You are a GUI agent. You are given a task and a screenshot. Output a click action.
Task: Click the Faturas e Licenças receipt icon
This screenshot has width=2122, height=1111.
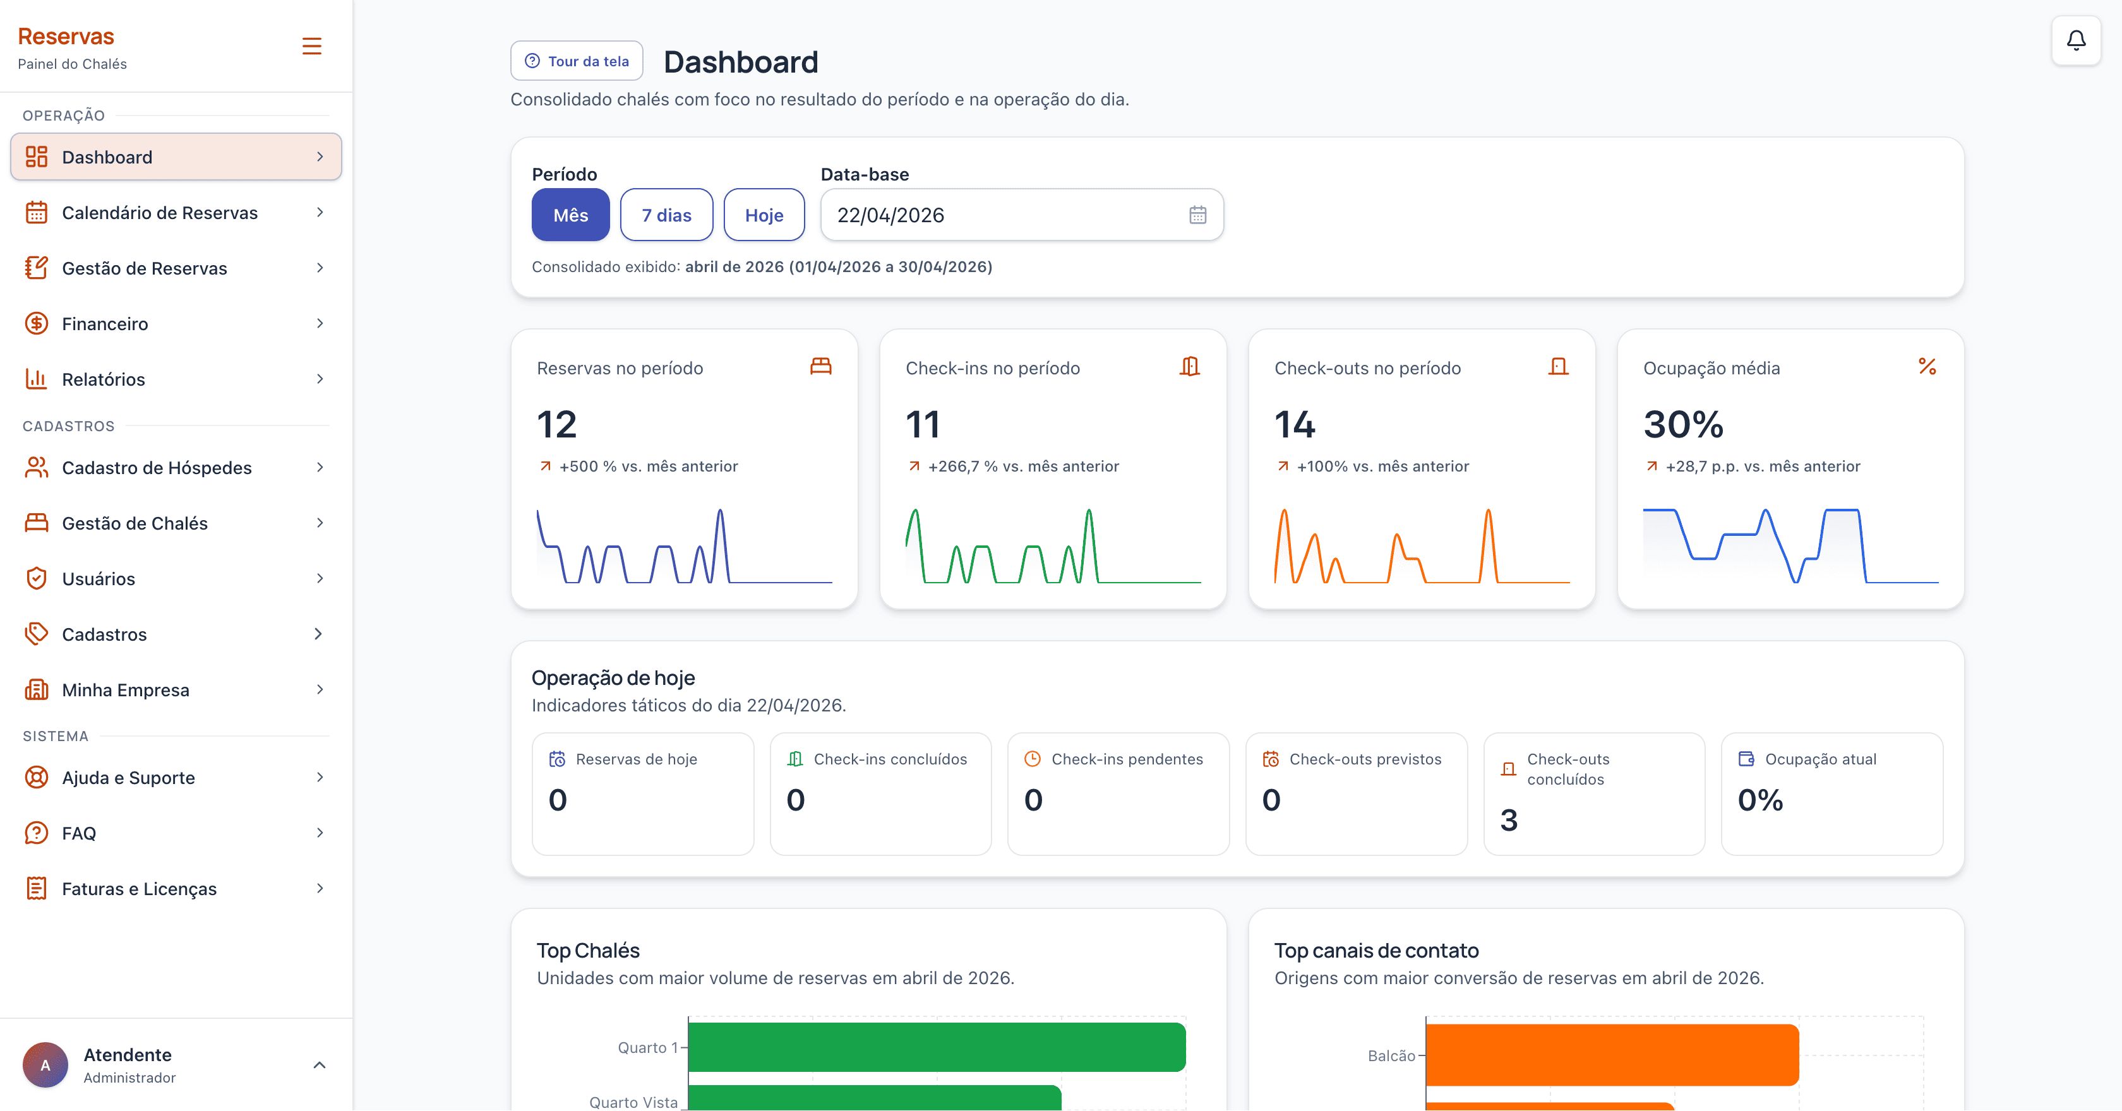pos(36,888)
